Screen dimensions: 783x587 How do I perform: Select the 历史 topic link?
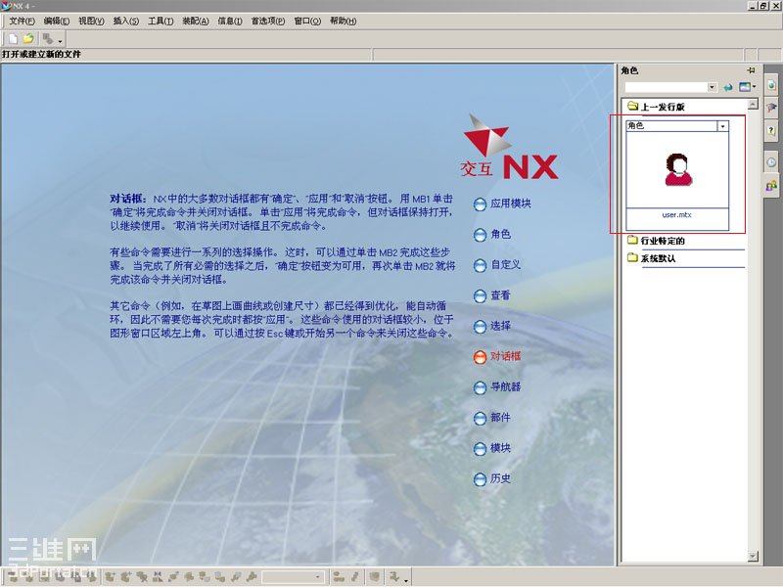coord(492,478)
